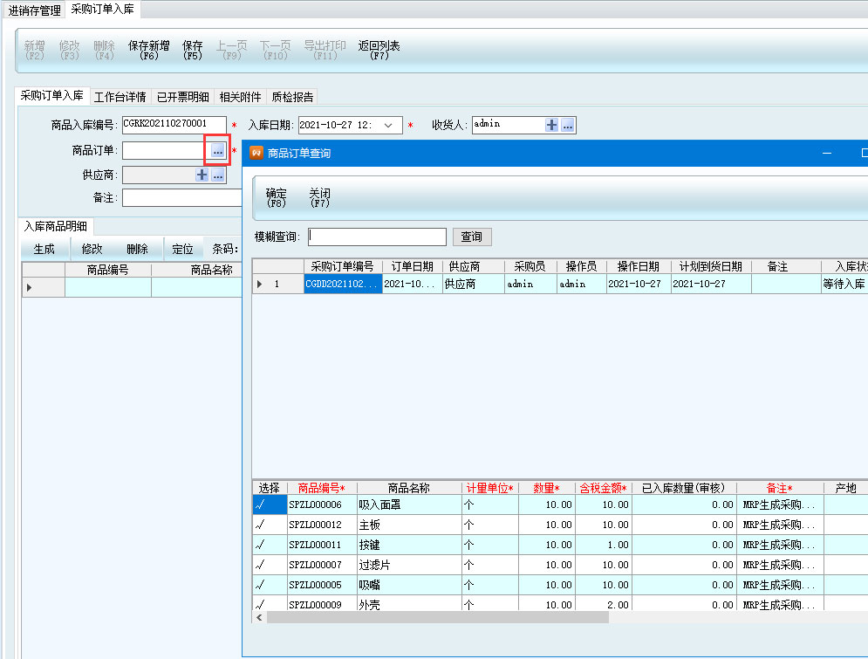Click 定位 in detail toolbar
The height and width of the screenshot is (659, 868).
(x=182, y=250)
